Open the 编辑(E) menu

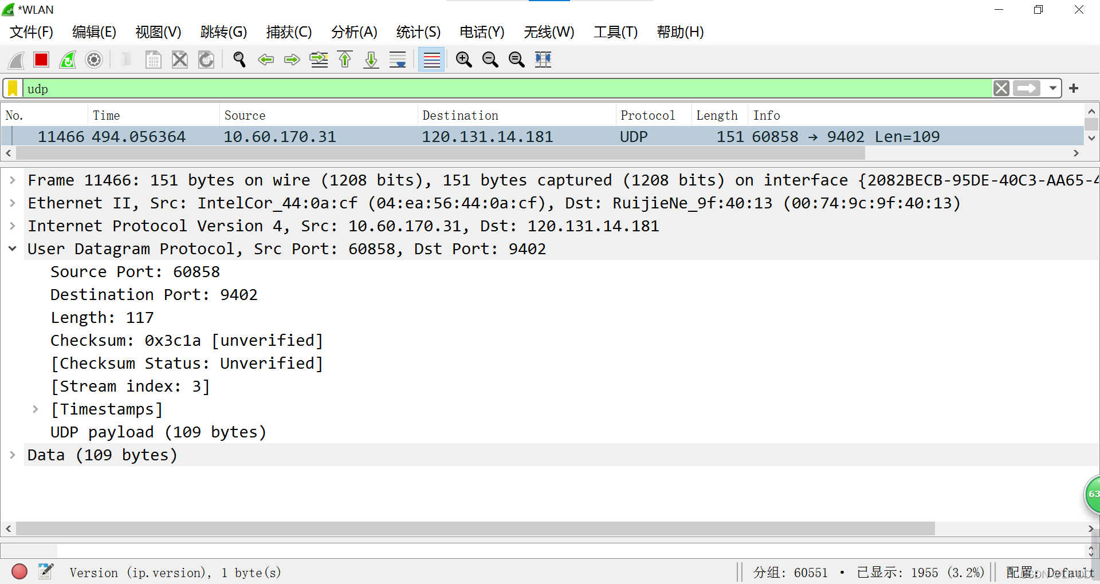(x=95, y=32)
